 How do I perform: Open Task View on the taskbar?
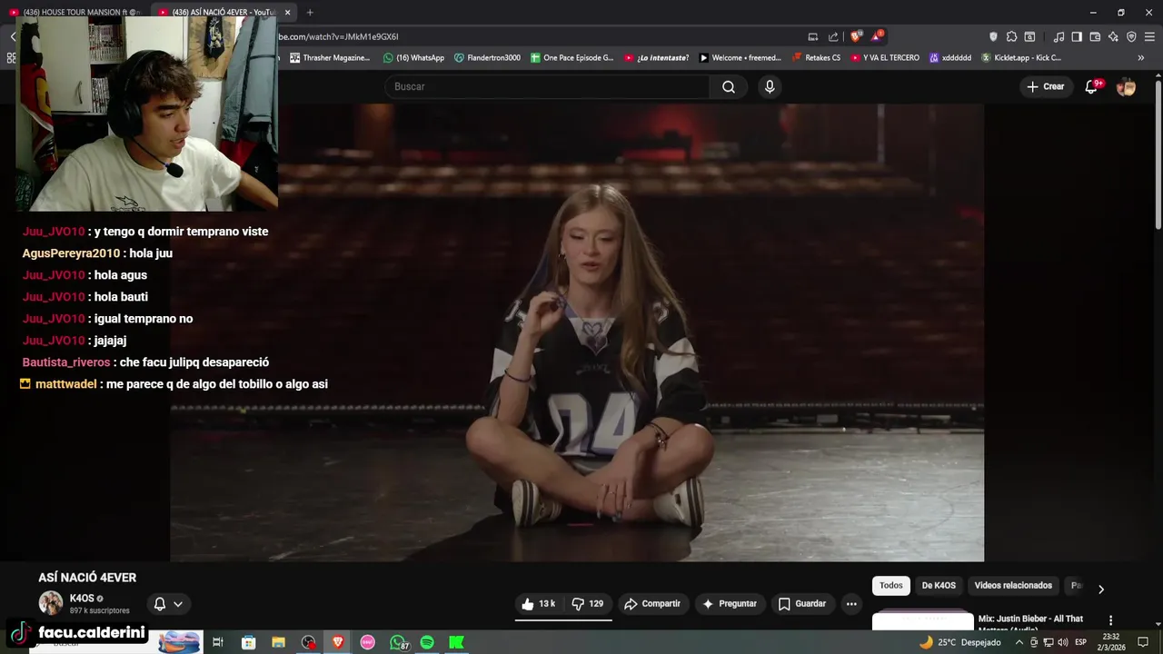217,642
